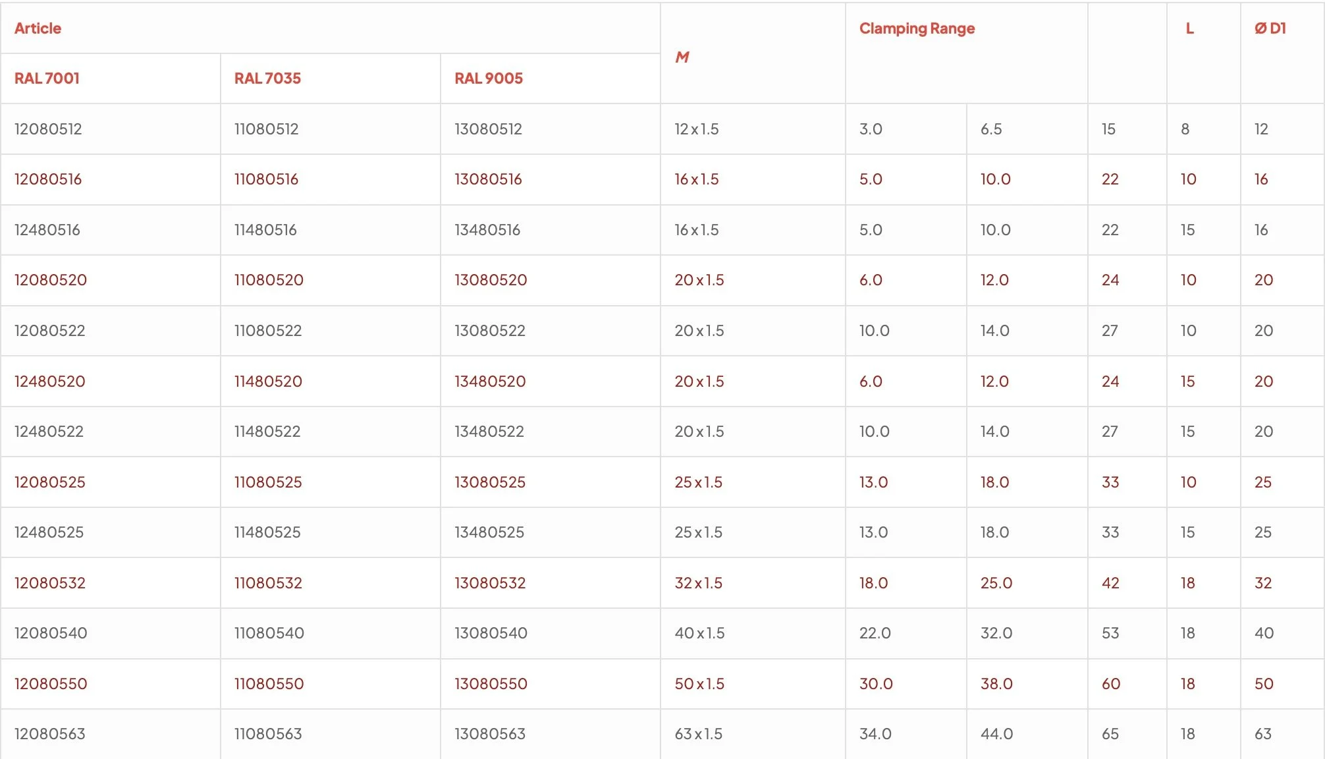Click the 63 x 1.5 thread cell
Image resolution: width=1325 pixels, height=759 pixels.
coord(698,734)
